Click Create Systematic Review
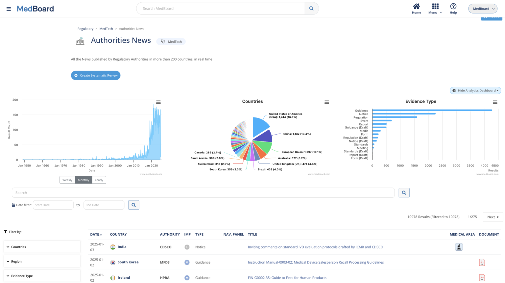Screen dimensions: 505x283 click(x=96, y=75)
